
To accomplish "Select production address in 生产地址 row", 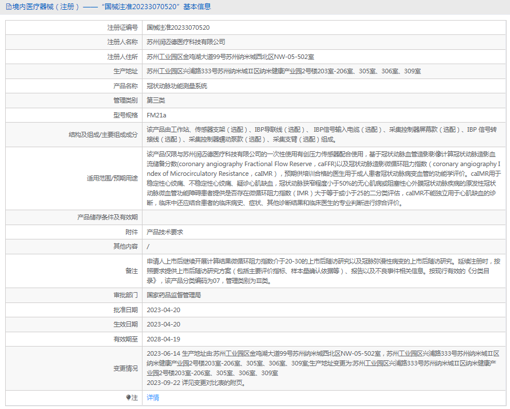I will pos(284,71).
